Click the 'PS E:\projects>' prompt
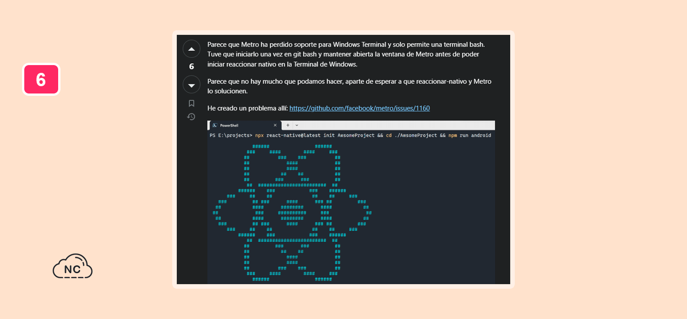 click(x=231, y=136)
